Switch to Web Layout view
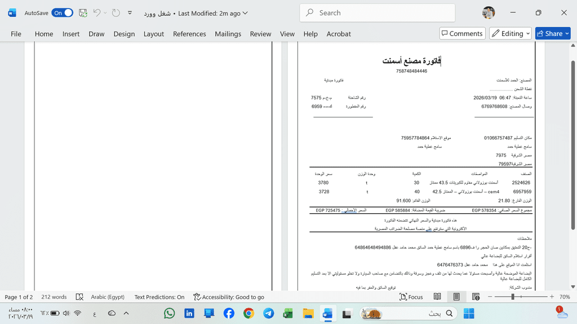The image size is (577, 324). [x=476, y=297]
